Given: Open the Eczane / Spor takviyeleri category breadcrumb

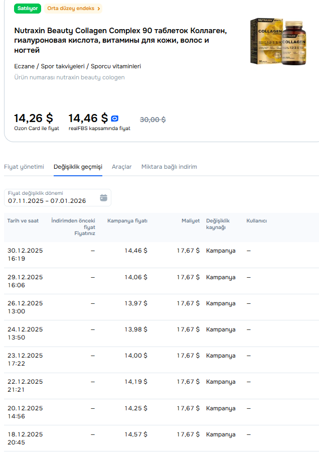Looking at the screenshot, I should tap(78, 66).
